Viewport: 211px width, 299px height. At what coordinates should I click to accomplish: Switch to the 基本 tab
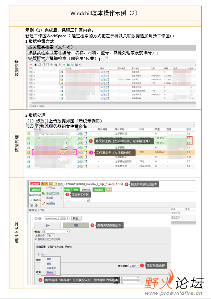(x=48, y=225)
